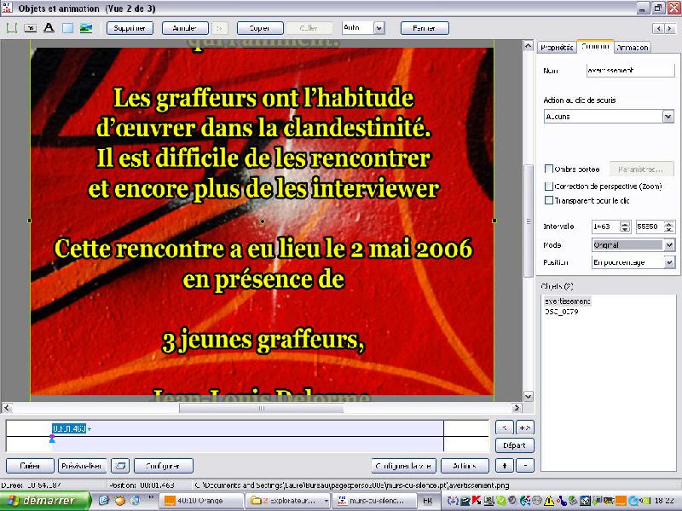The height and width of the screenshot is (511, 682).
Task: Click the Annuler button
Action: [x=185, y=28]
